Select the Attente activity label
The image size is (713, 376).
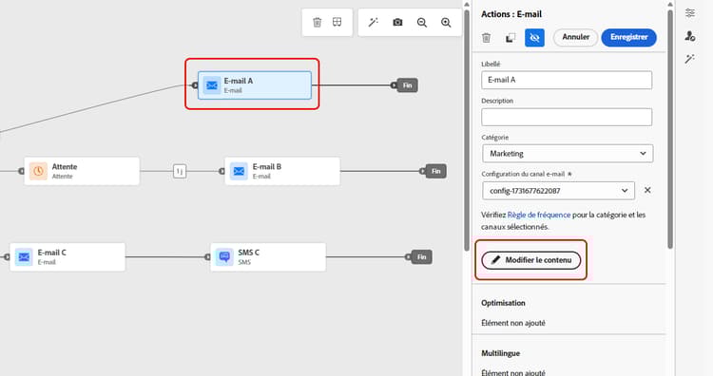pyautogui.click(x=65, y=167)
